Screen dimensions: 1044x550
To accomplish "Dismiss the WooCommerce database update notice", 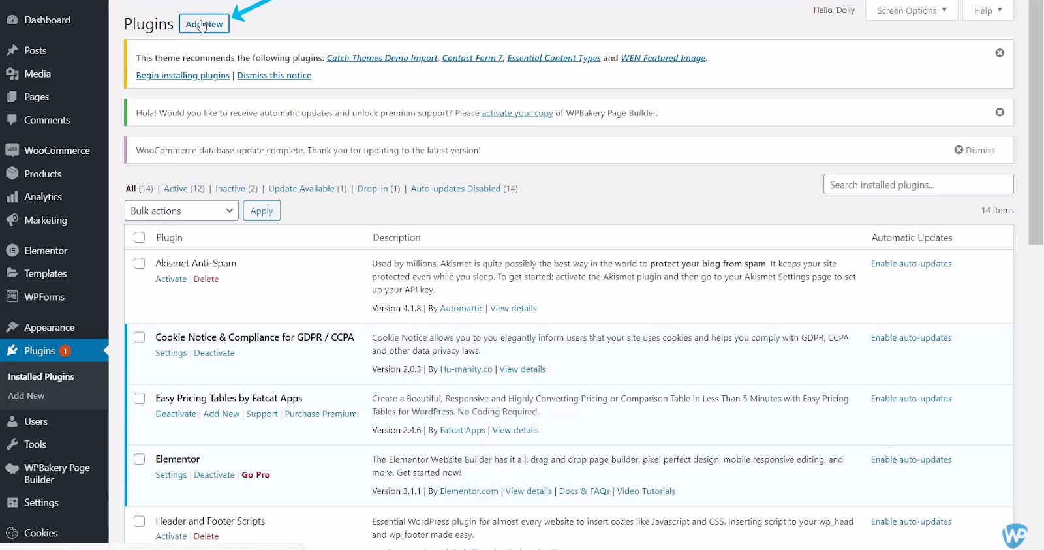I will click(x=975, y=150).
